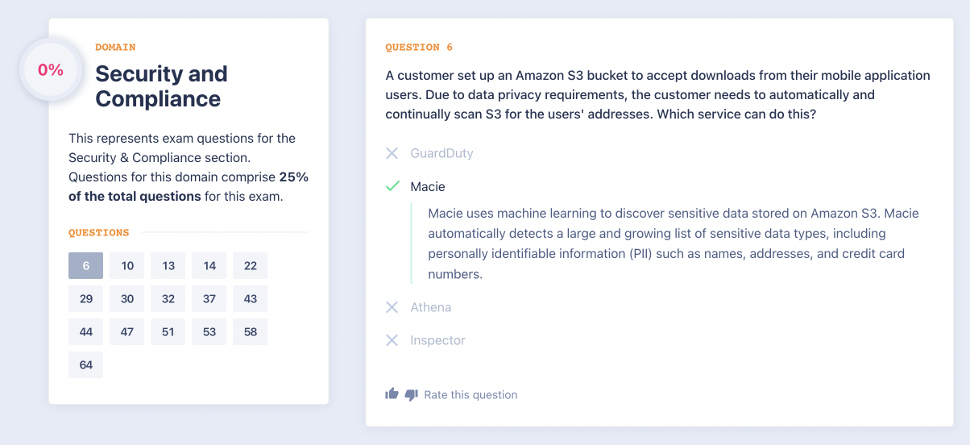Viewport: 970px width, 445px height.
Task: Click the Security and Compliance heading
Action: pos(161,86)
